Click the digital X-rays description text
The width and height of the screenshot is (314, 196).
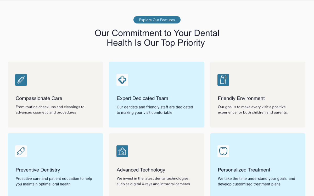point(153,181)
